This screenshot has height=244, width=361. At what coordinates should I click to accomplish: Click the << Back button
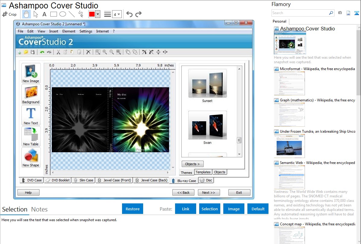tap(183, 193)
